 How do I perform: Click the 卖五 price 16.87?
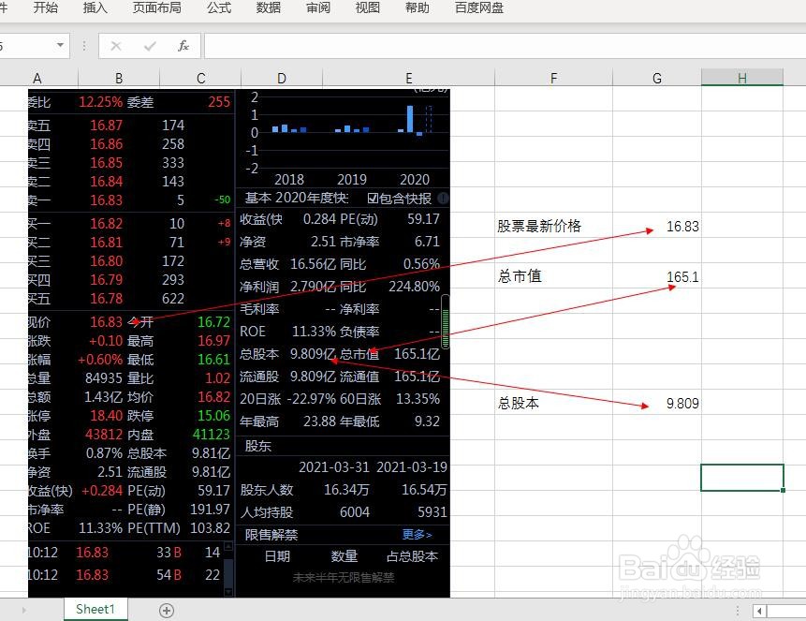pos(106,125)
